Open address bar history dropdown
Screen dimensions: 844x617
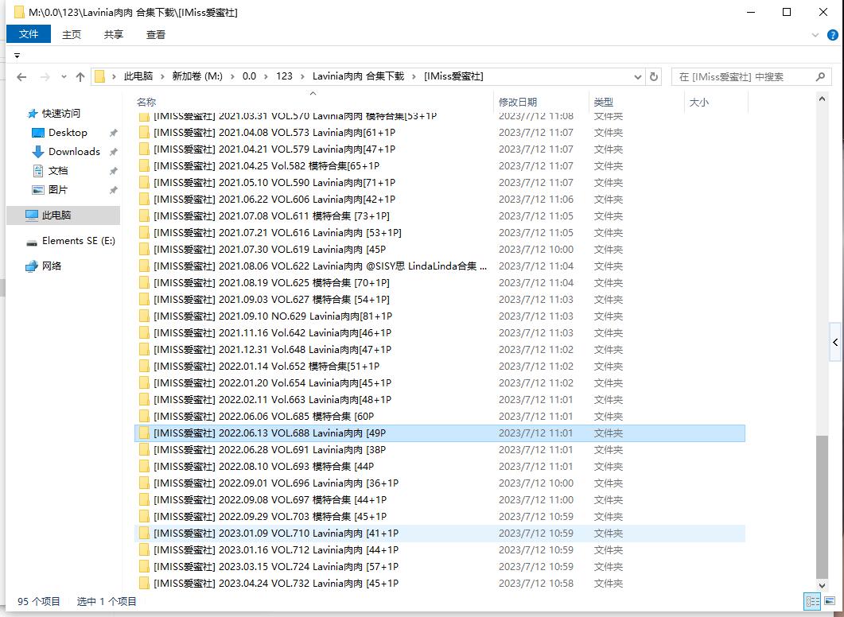[638, 77]
